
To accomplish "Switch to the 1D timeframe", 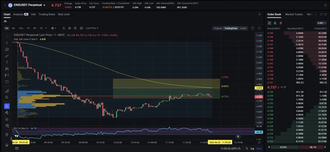I will tap(41, 28).
